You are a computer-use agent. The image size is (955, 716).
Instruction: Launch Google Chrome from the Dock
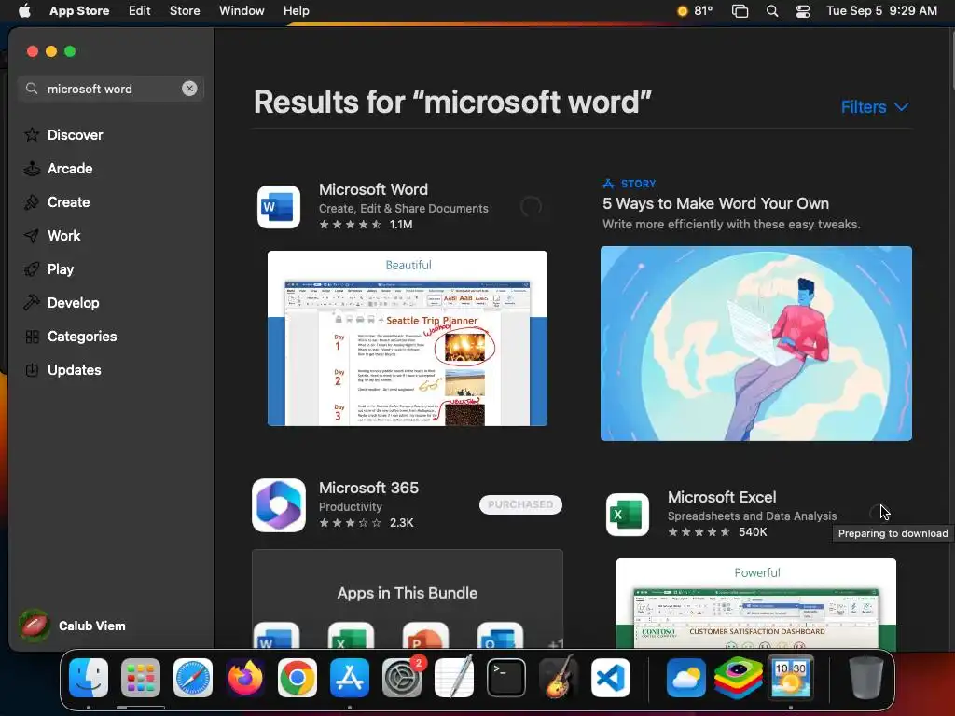coord(298,678)
